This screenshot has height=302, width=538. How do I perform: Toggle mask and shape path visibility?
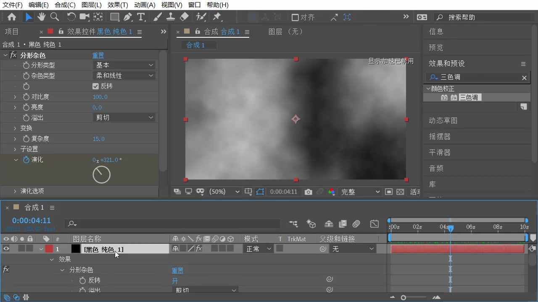(260, 192)
